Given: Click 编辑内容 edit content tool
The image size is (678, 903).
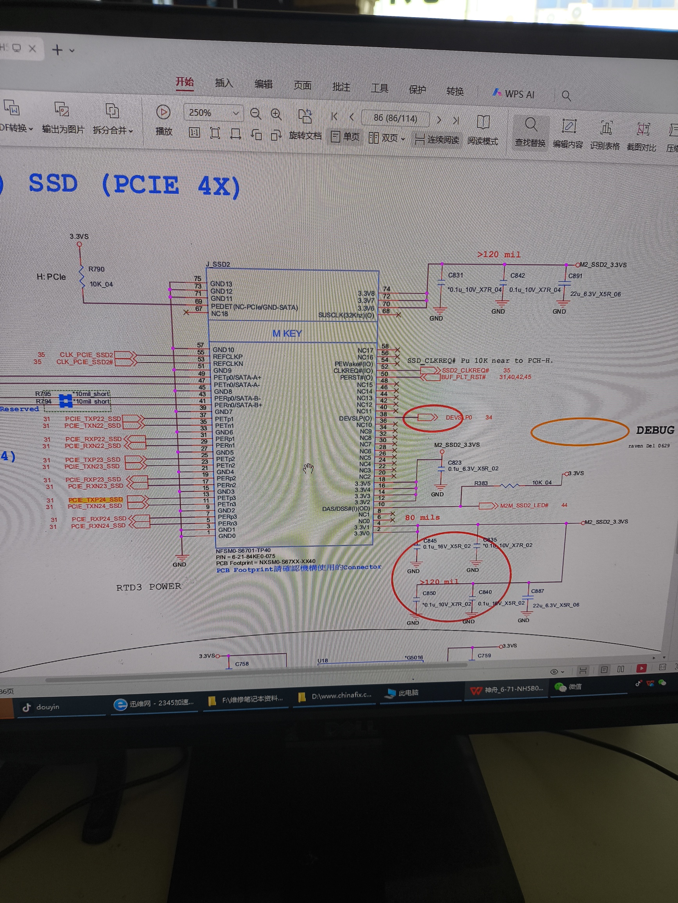Looking at the screenshot, I should click(568, 134).
